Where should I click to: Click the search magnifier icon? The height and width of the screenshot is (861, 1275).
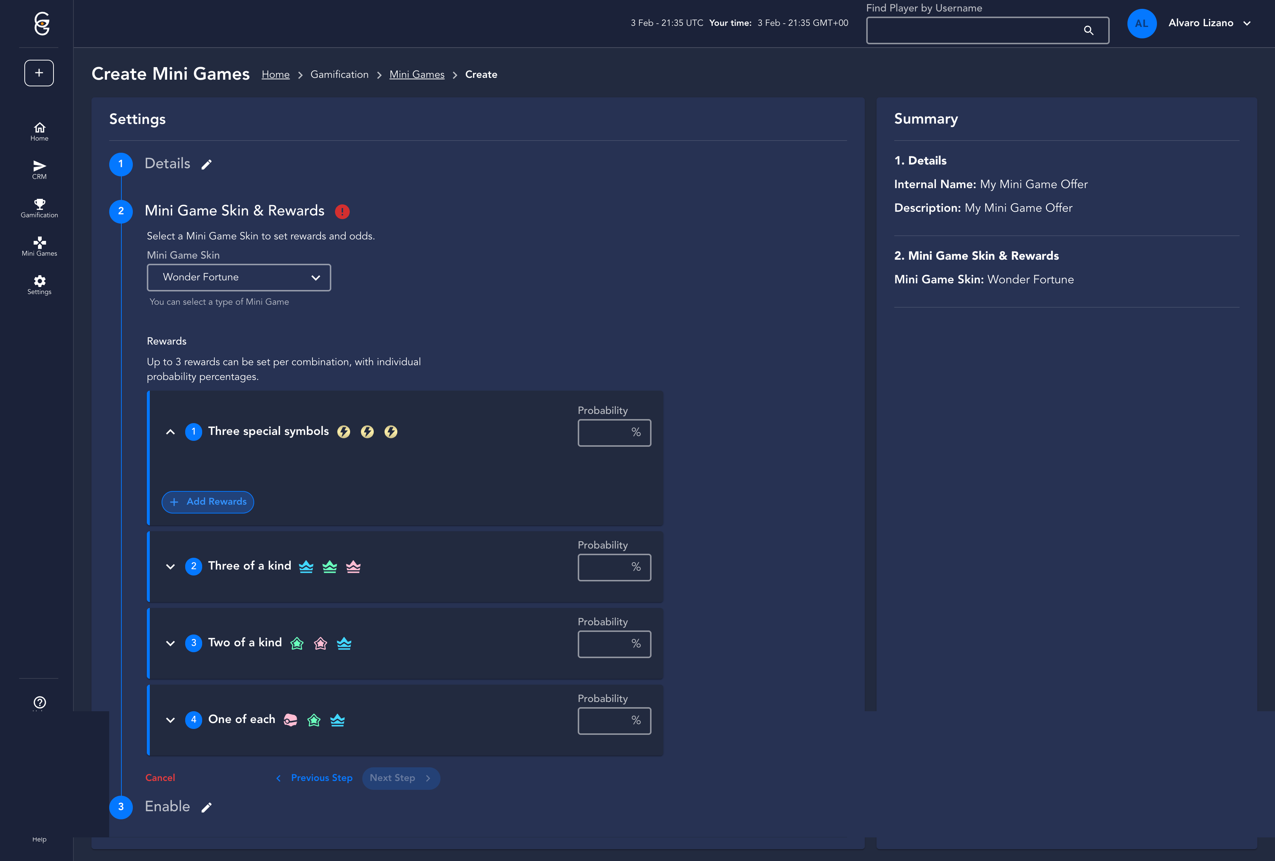click(1088, 30)
